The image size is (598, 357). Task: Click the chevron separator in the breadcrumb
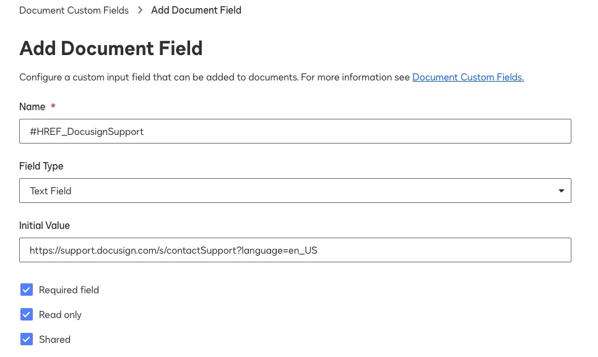click(140, 10)
